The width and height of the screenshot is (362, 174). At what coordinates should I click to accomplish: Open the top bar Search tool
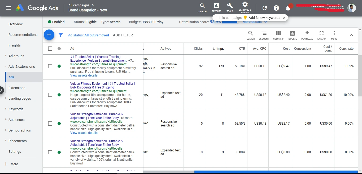pyautogui.click(x=202, y=8)
